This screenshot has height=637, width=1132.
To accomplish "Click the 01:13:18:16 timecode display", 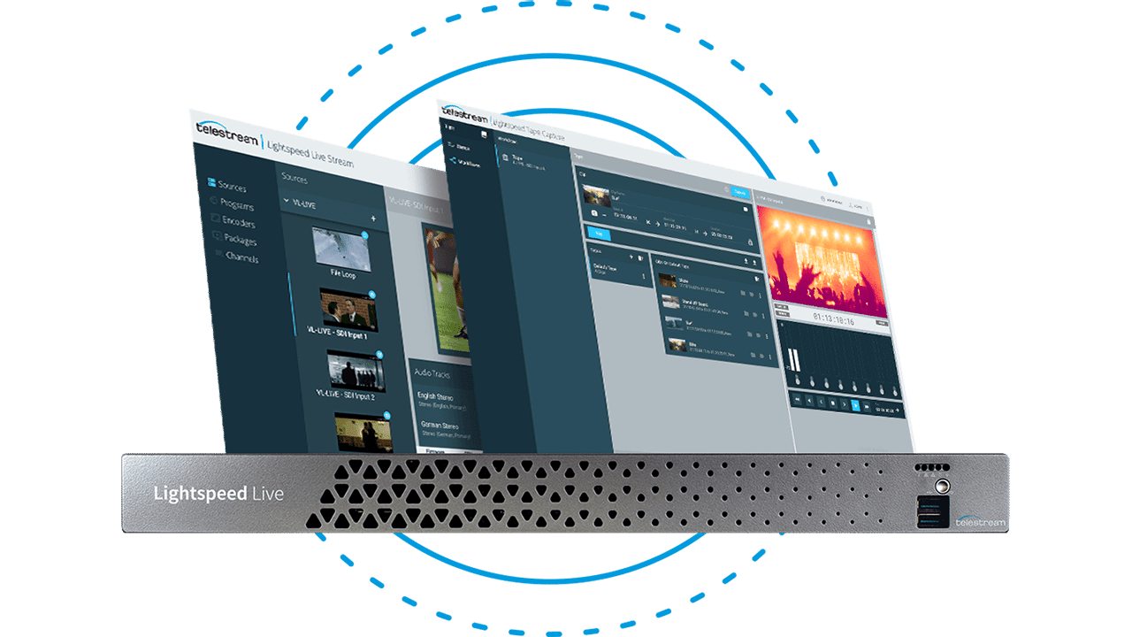I will [833, 320].
